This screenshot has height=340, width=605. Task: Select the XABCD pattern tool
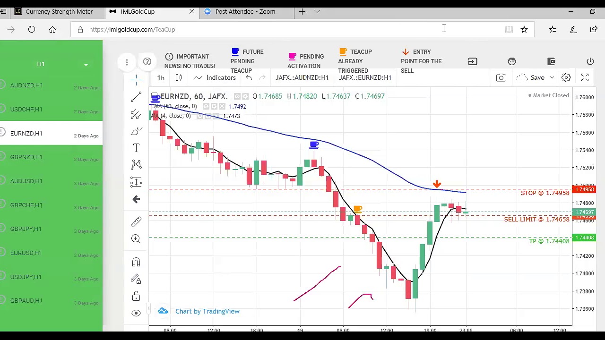[x=136, y=165]
